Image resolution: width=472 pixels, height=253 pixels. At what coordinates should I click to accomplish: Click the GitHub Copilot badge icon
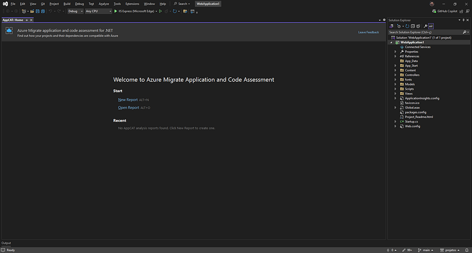434,11
